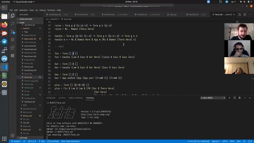Open the Debug view in activity bar
Image resolution: width=254 pixels, height=143 pixels.
tap(12, 40)
